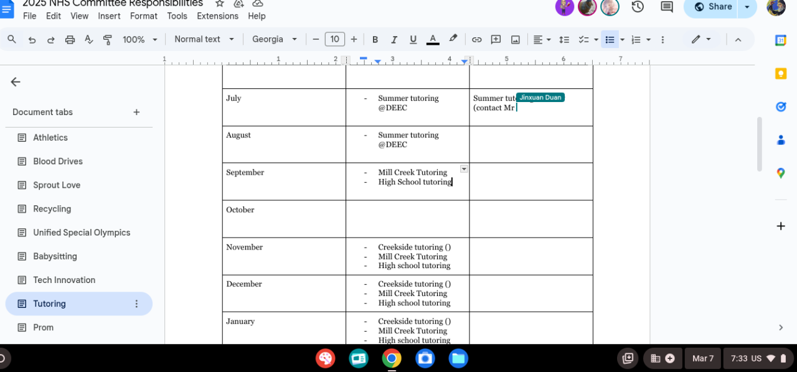Collapse the menus with the chevron
The image size is (797, 372).
(738, 39)
